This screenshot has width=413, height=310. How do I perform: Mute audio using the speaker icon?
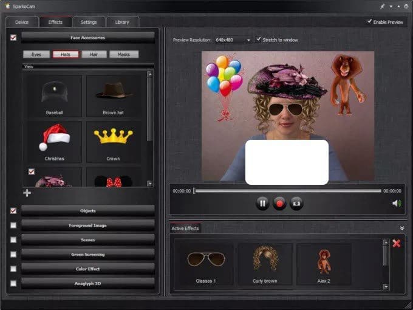[x=397, y=203]
